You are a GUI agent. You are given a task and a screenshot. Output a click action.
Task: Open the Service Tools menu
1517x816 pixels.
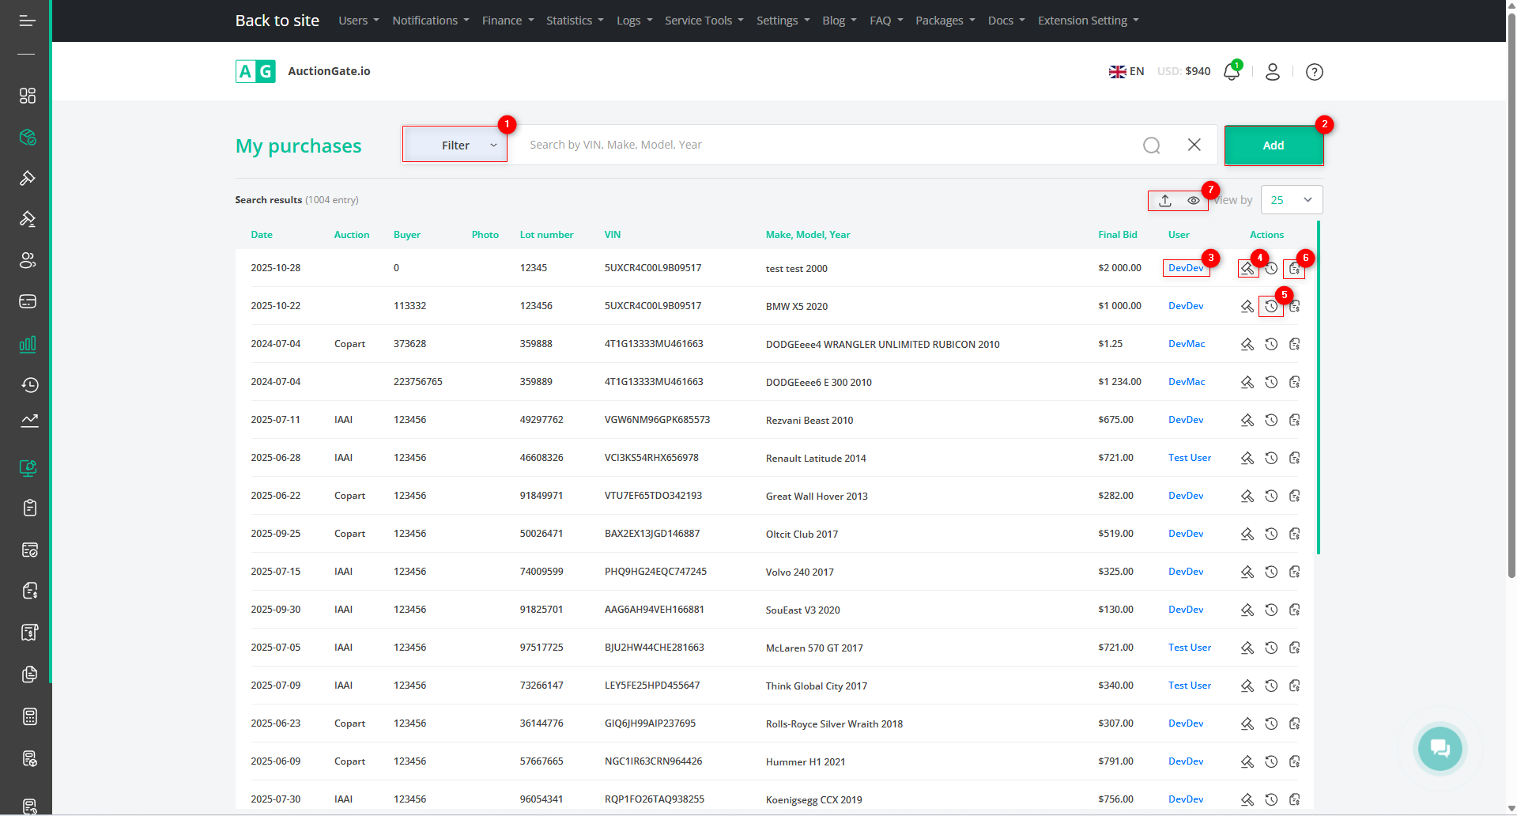point(704,21)
